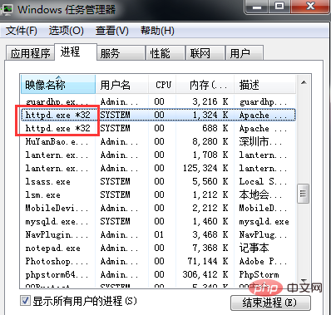Click SYSTEM user cell for mysqld.exe

coord(115,221)
